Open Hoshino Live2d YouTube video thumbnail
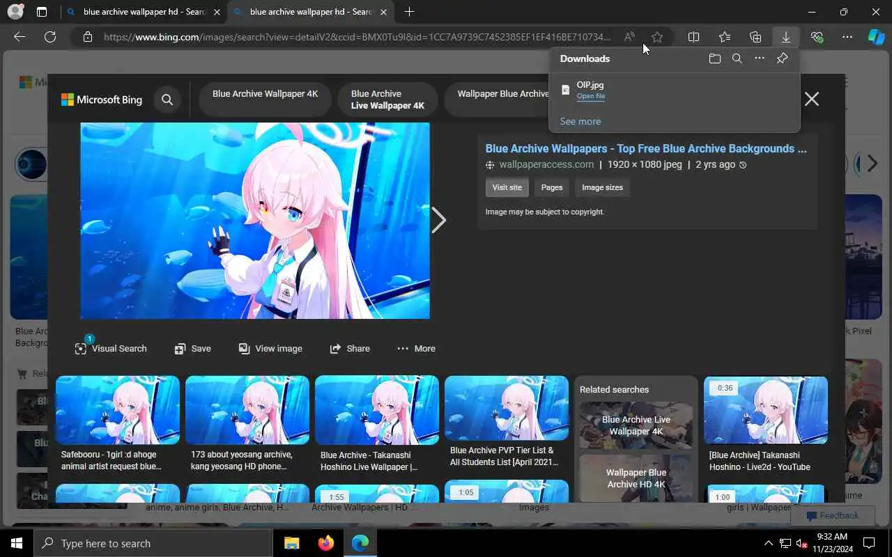Screen dimensions: 892x557 [x=766, y=410]
